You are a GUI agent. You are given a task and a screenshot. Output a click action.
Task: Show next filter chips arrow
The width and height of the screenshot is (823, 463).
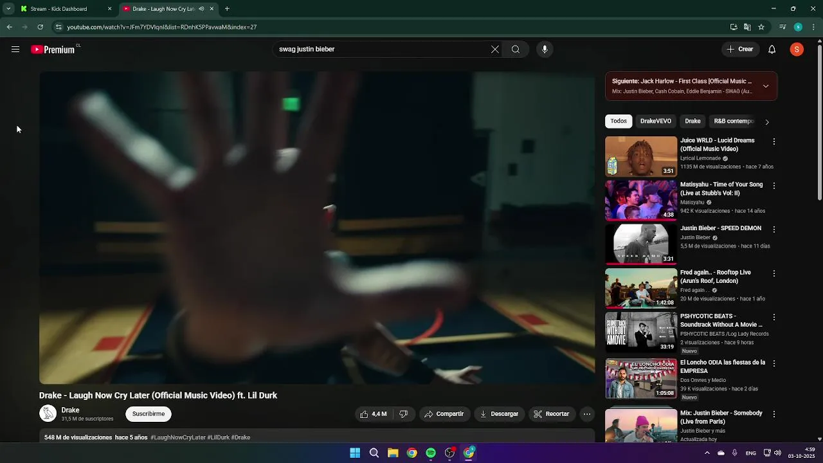coord(766,122)
